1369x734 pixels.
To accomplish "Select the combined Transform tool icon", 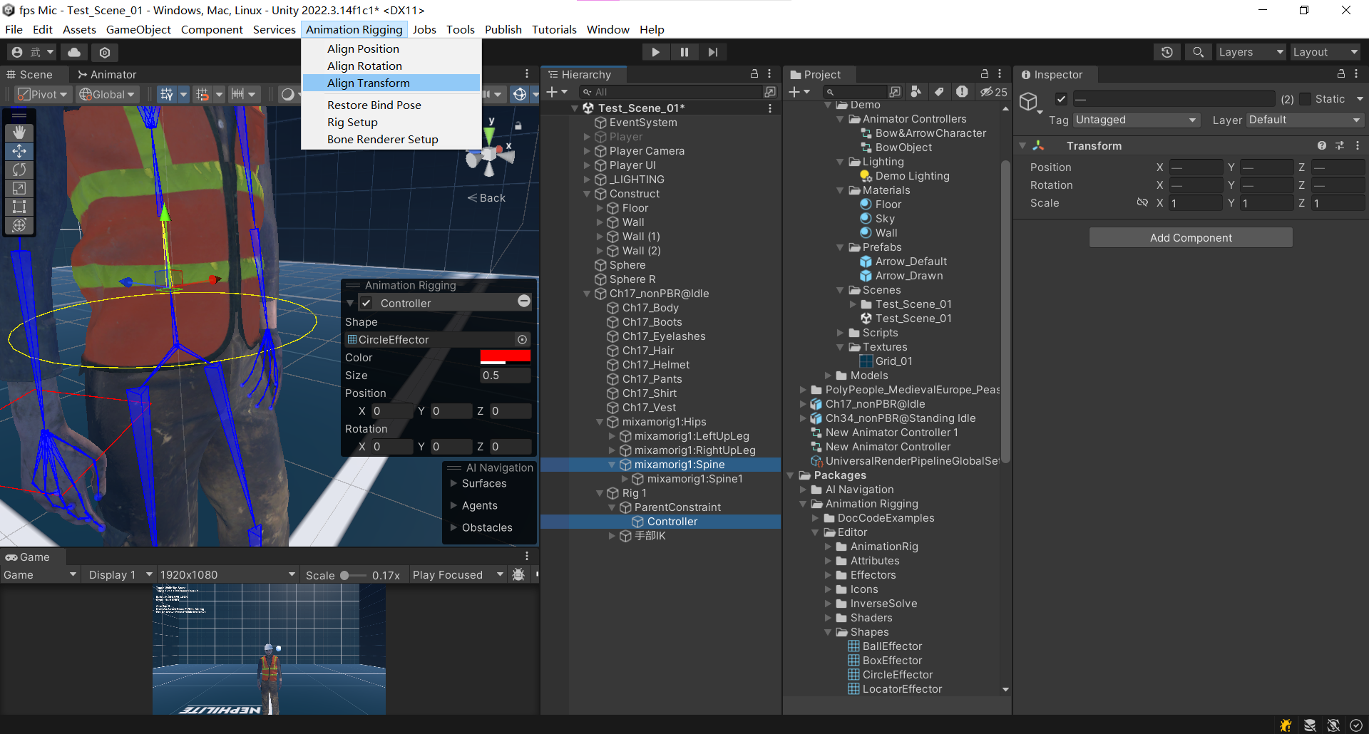I will [19, 225].
